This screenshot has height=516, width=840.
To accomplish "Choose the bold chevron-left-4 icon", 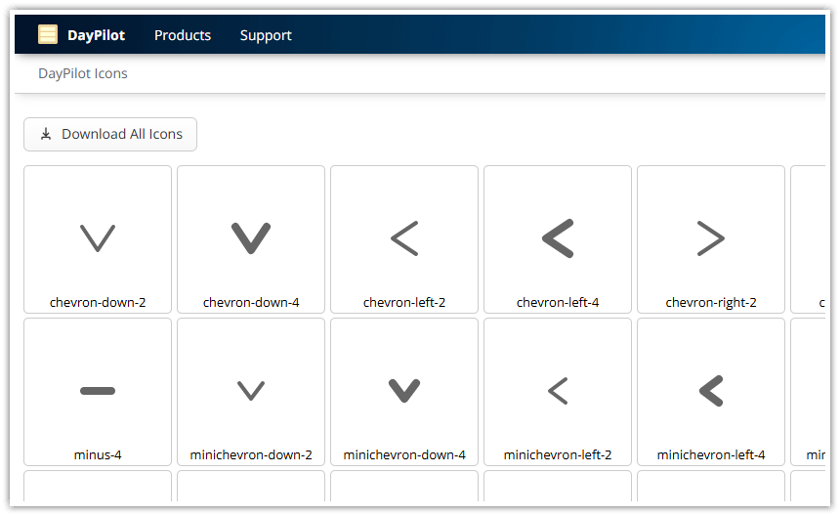I will [558, 237].
